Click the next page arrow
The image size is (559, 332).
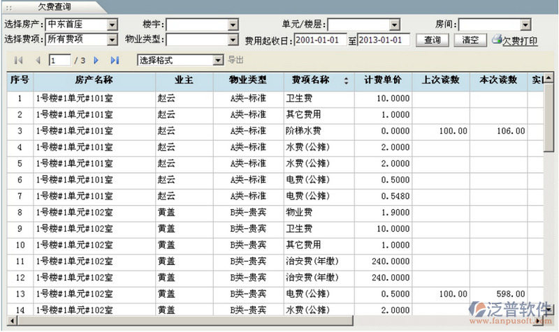coord(96,61)
